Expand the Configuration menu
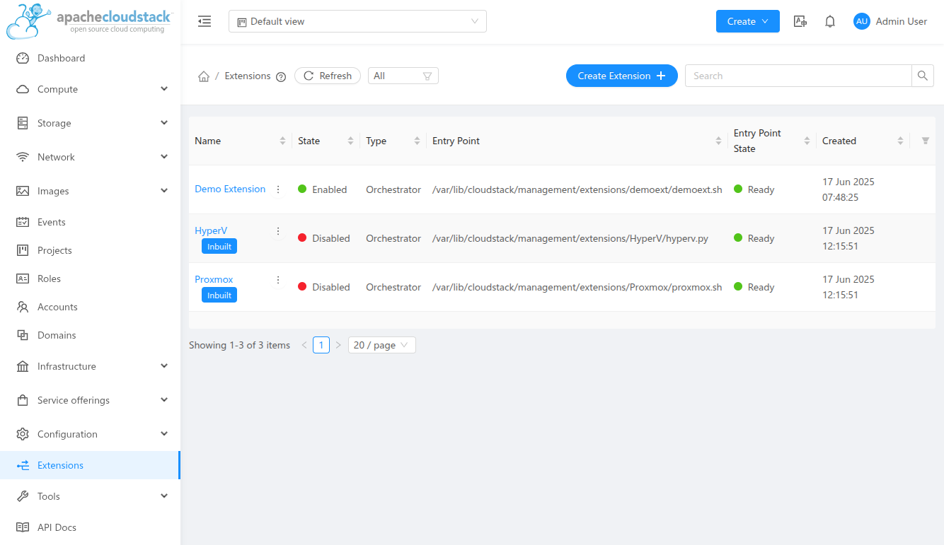This screenshot has width=944, height=545. click(x=90, y=434)
